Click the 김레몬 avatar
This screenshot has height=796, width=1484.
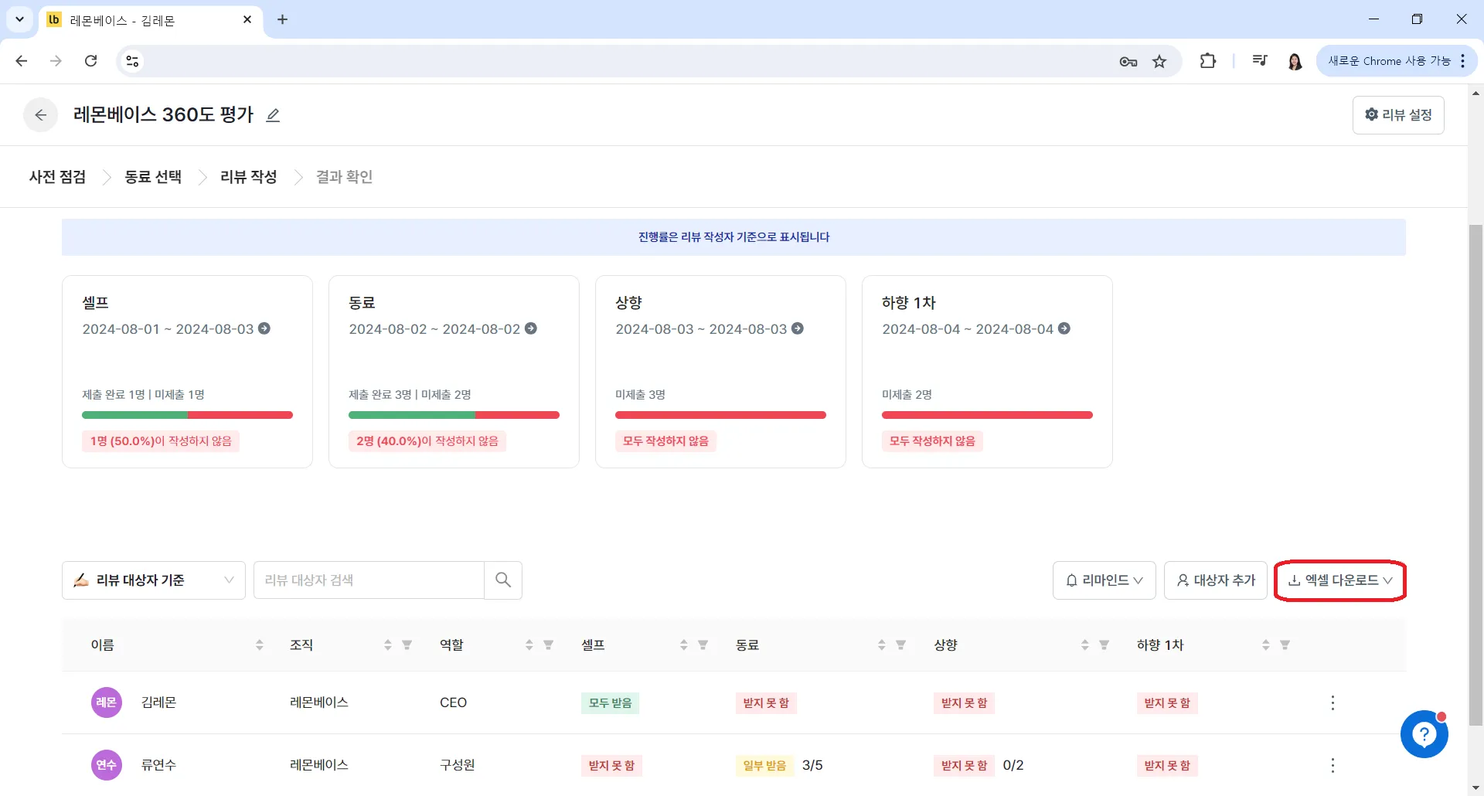pyautogui.click(x=107, y=703)
